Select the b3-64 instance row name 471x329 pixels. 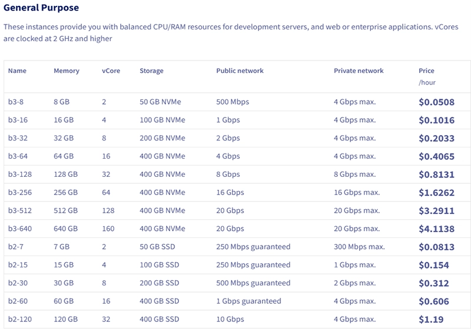tap(19, 156)
